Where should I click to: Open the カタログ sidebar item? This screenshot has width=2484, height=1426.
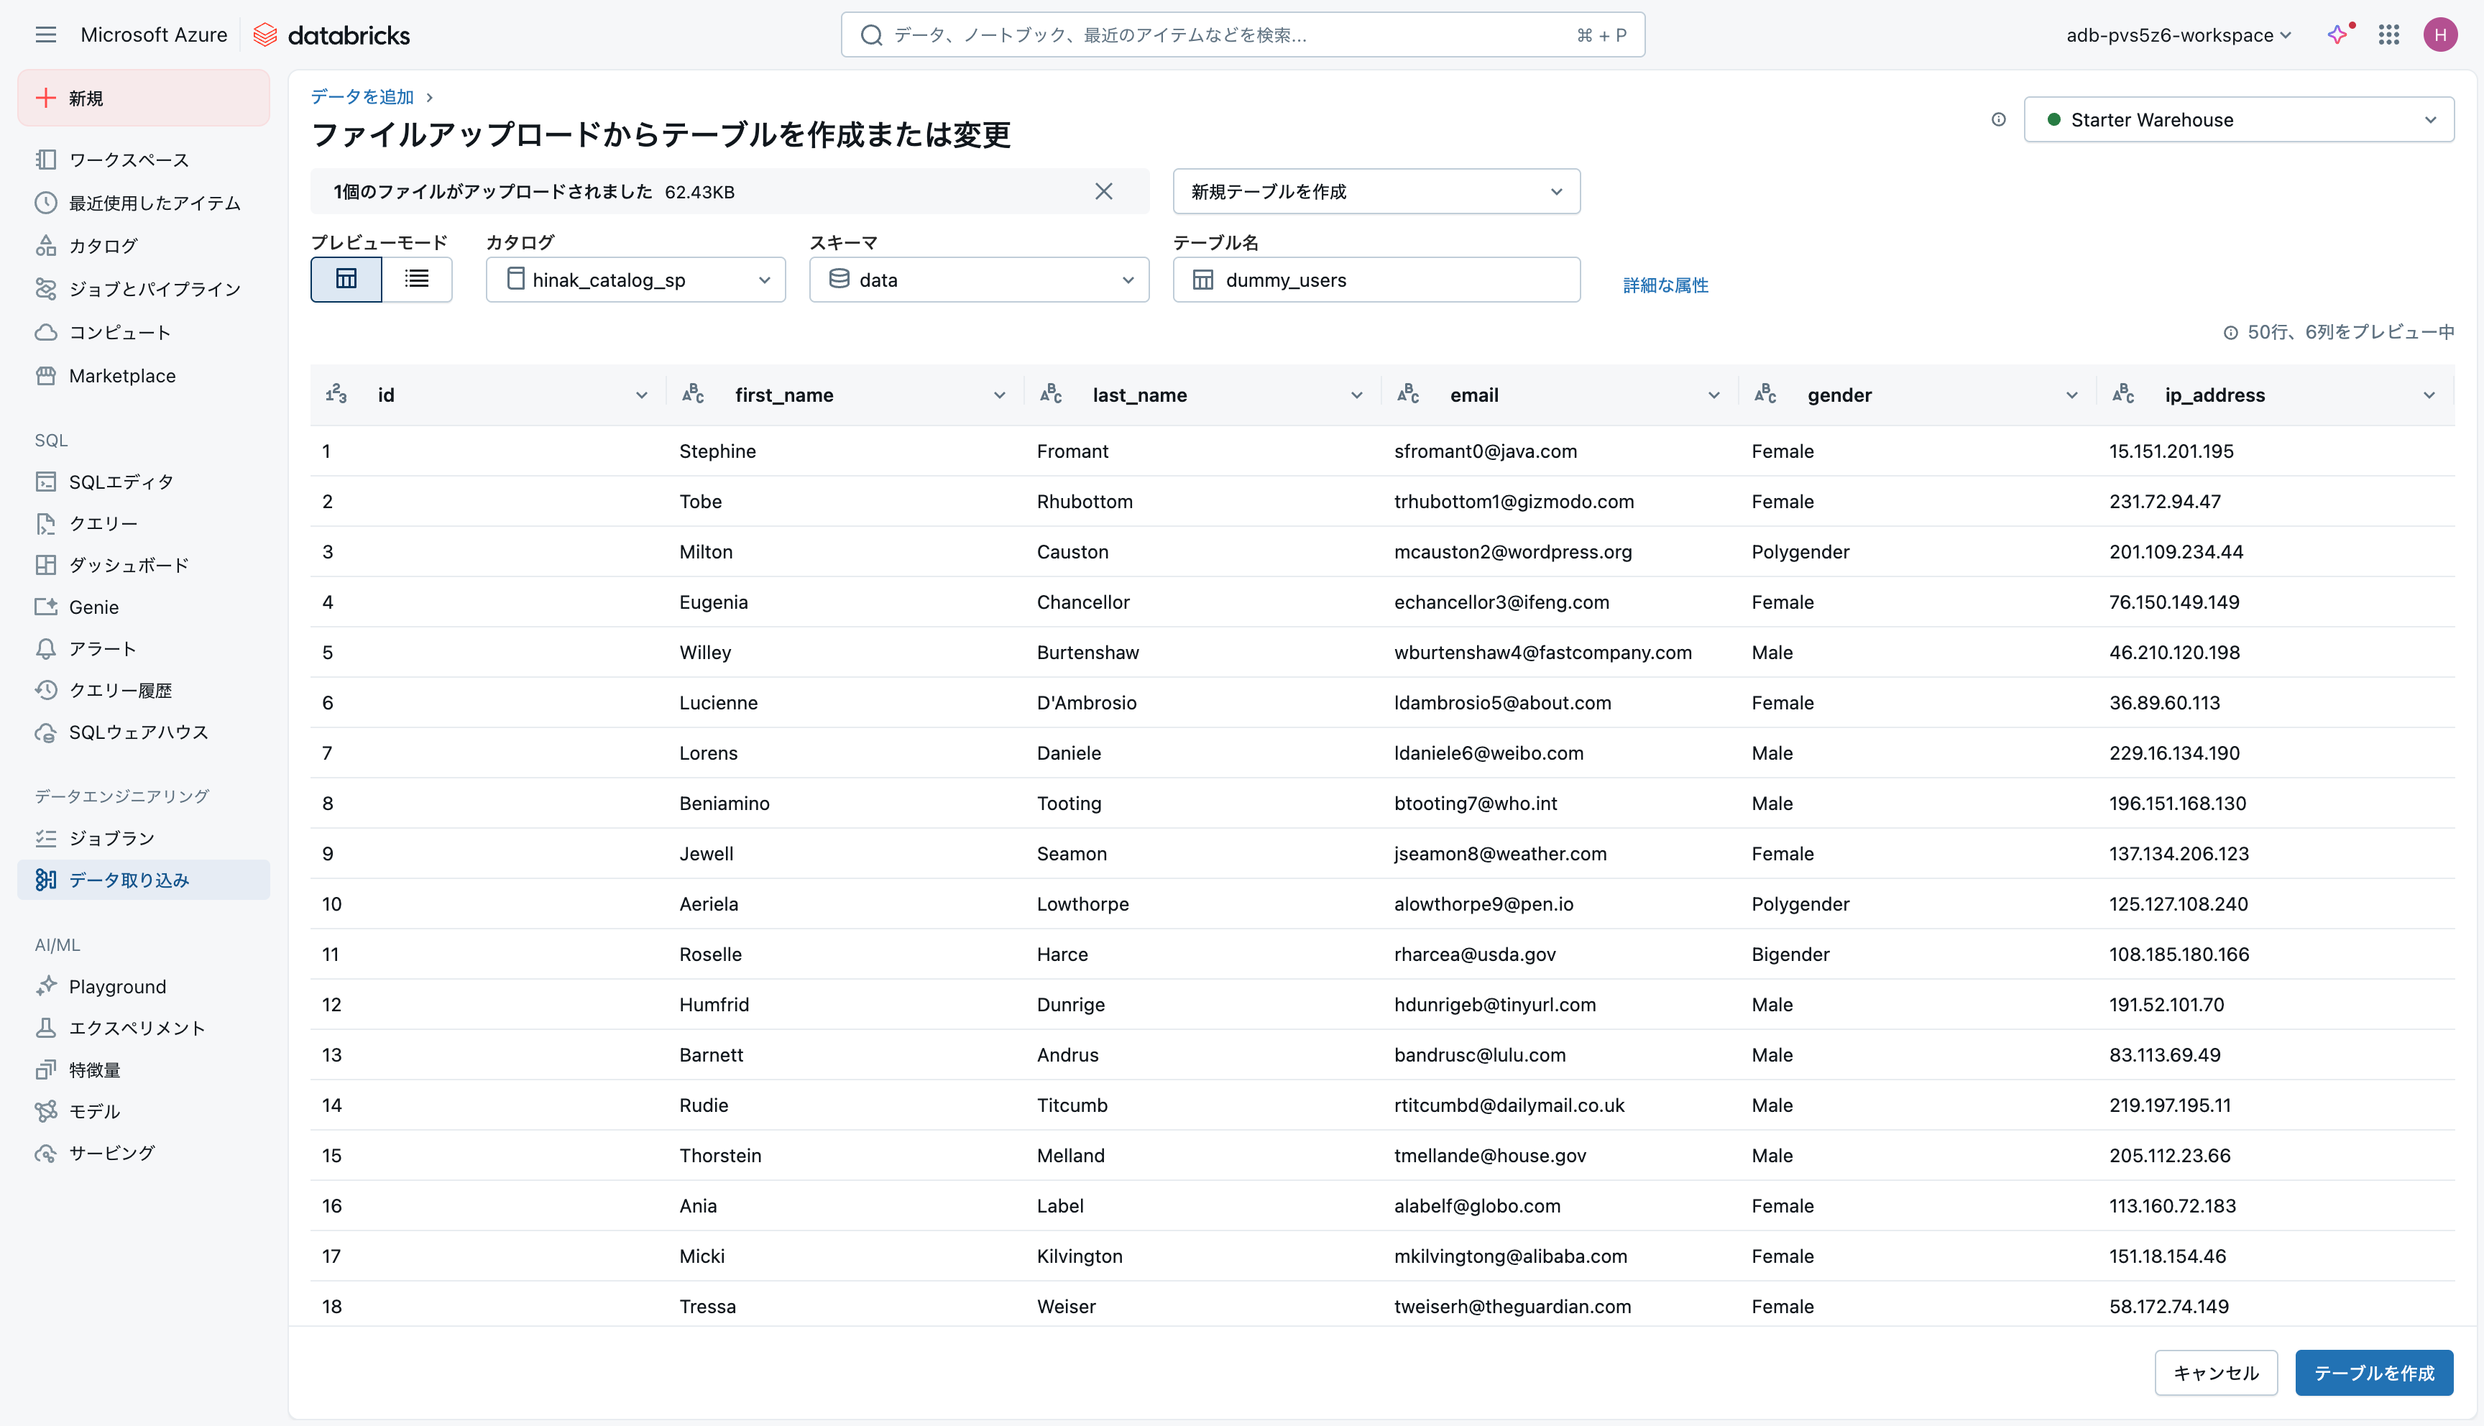(103, 246)
